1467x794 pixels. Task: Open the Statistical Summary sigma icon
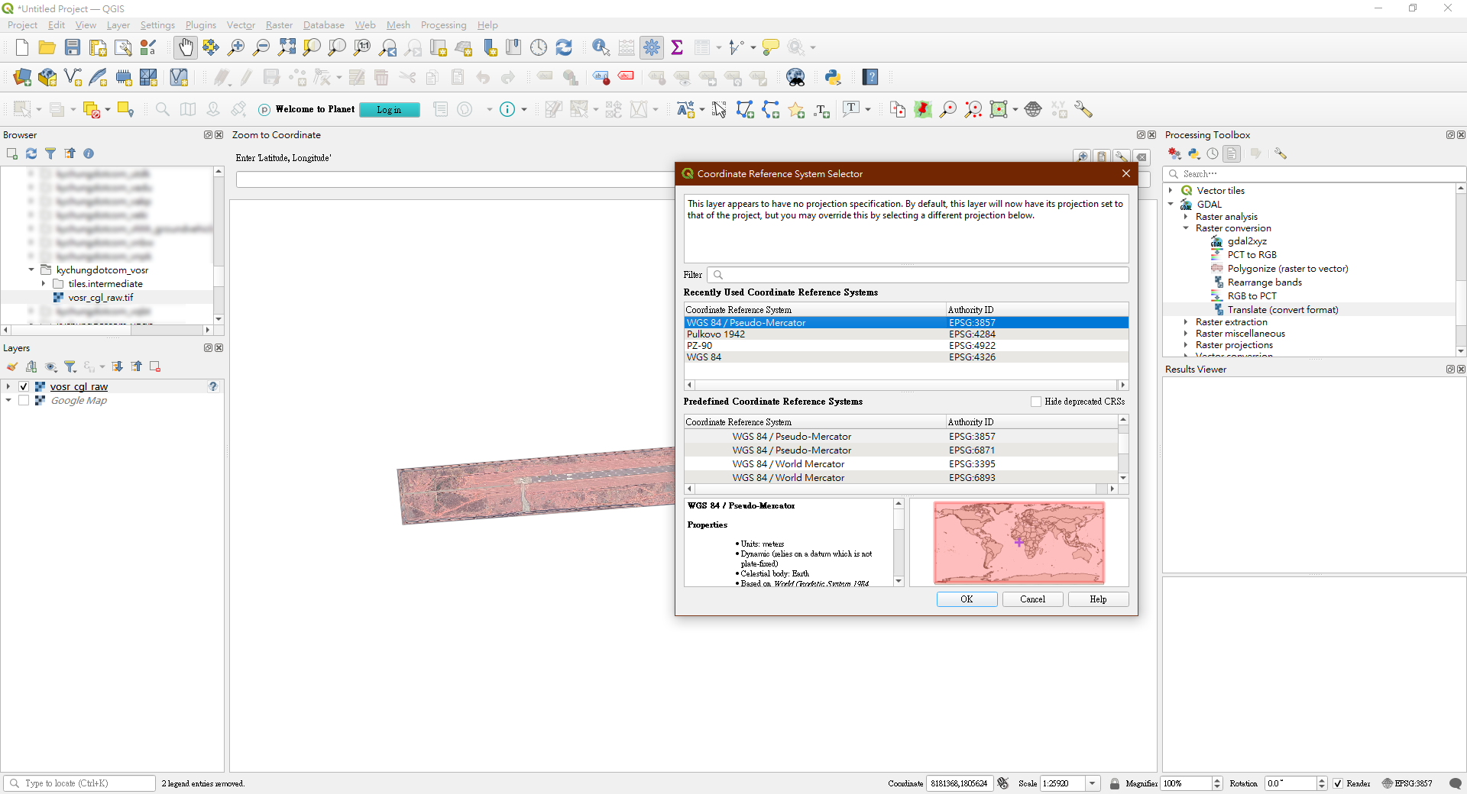click(x=677, y=47)
